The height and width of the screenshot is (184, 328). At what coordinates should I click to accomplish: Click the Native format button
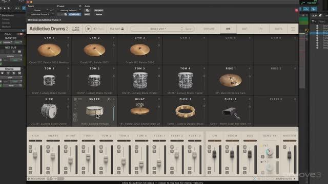pyautogui.click(x=99, y=14)
